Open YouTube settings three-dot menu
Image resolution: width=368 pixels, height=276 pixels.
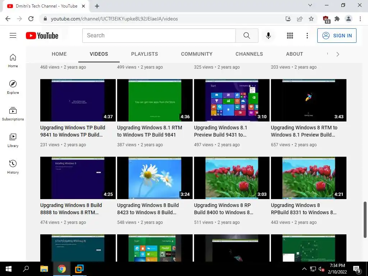pyautogui.click(x=307, y=36)
